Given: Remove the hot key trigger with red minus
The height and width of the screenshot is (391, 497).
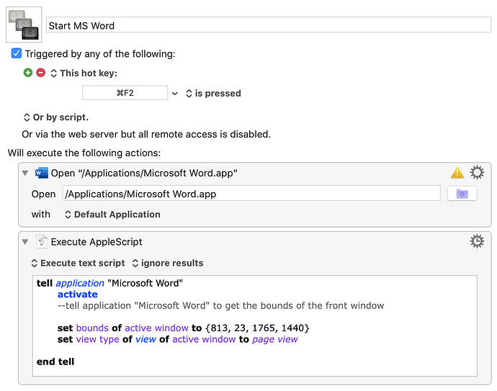Looking at the screenshot, I should [40, 73].
